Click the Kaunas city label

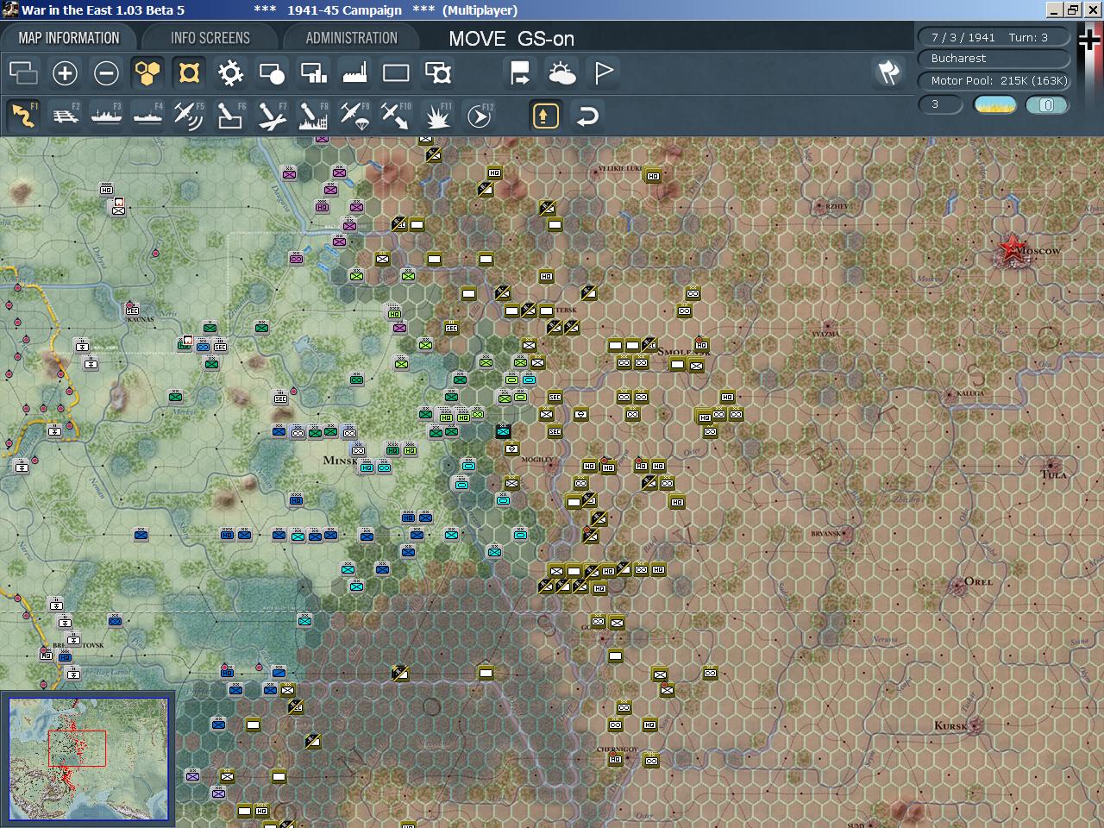141,319
